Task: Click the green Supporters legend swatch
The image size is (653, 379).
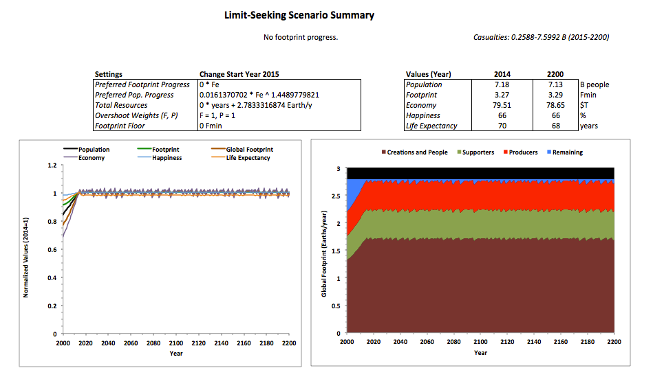Action: point(461,152)
